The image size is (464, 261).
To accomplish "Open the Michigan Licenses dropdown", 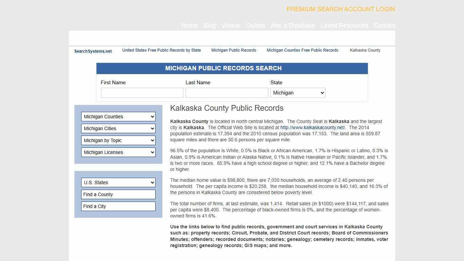I will (x=118, y=152).
